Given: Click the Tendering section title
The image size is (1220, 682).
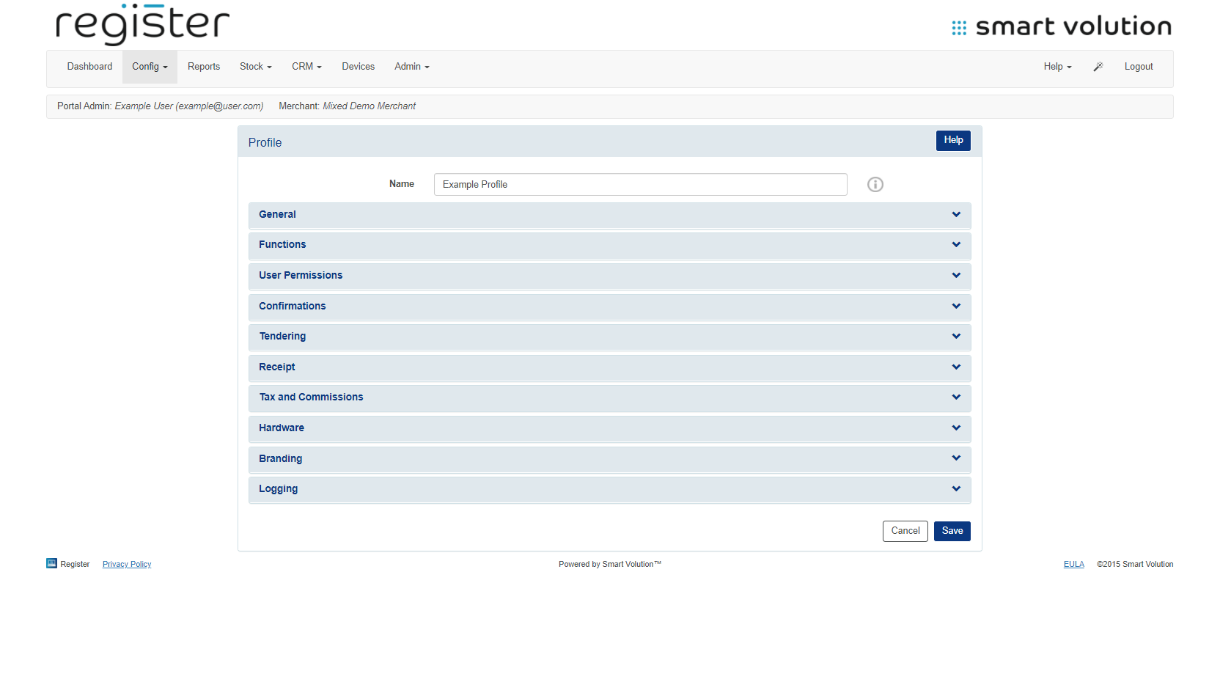Looking at the screenshot, I should (x=282, y=337).
